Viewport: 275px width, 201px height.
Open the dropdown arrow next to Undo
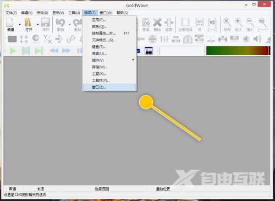(x=69, y=24)
